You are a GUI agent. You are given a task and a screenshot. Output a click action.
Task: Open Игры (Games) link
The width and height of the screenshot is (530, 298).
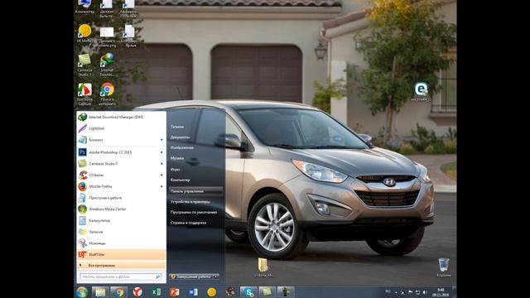(175, 169)
